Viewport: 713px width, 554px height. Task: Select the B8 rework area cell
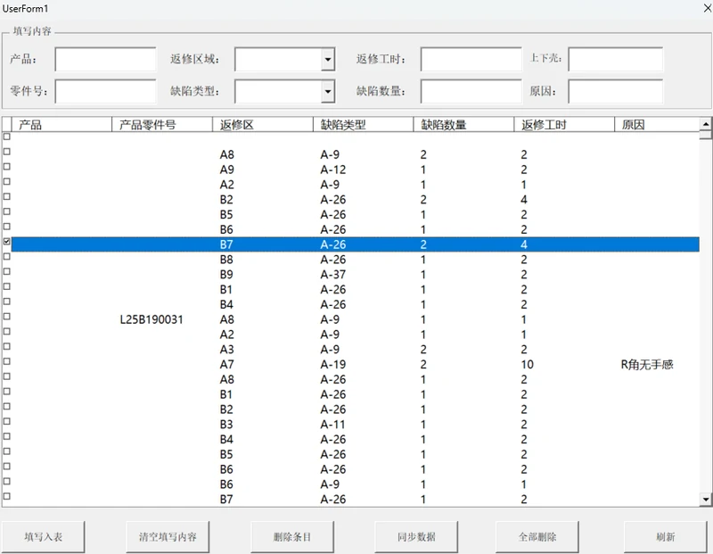click(226, 260)
